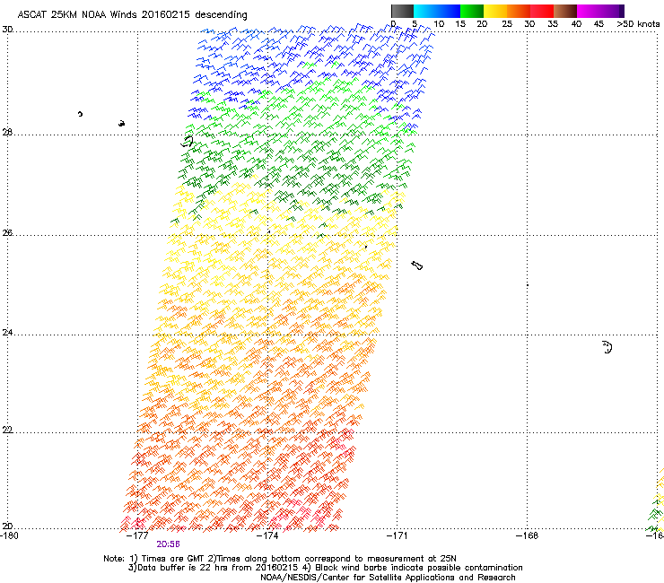This screenshot has height=583, width=664.
Task: Click the '40' label under the color legend
Action: (x=576, y=24)
